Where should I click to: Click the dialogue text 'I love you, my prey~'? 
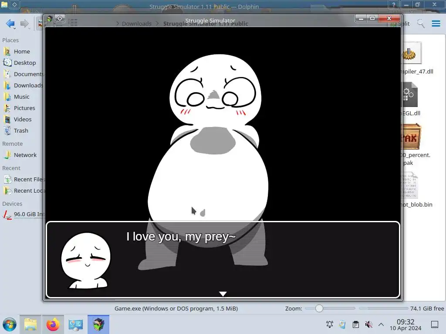pos(181,237)
